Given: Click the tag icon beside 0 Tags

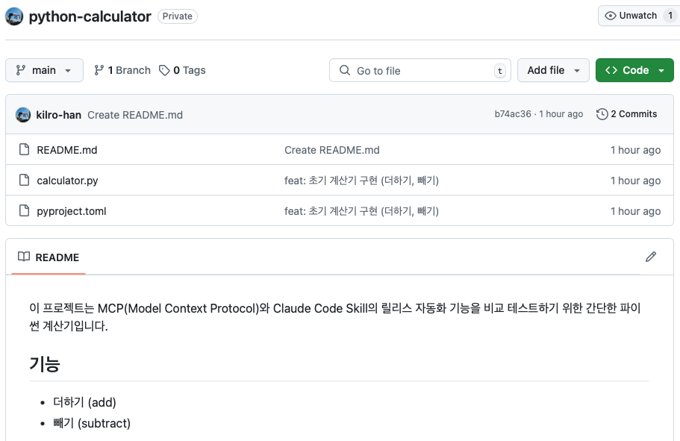Looking at the screenshot, I should tap(164, 70).
